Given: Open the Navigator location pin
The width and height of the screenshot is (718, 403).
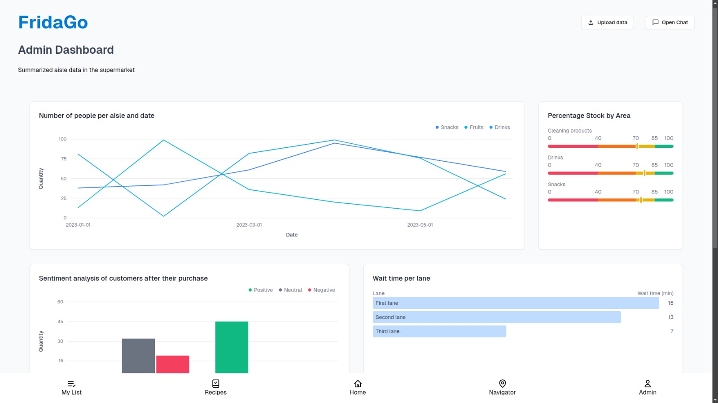Looking at the screenshot, I should click(503, 384).
